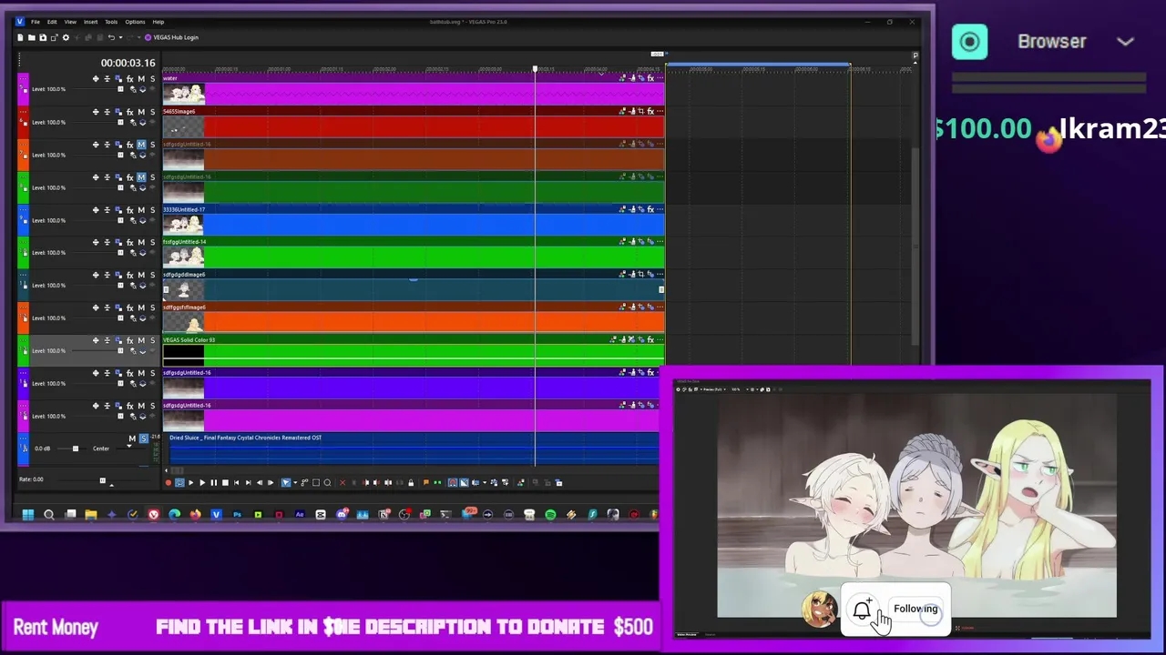1166x655 pixels.
Task: Expand Normal Edit tool dropdown arrow
Action: (295, 482)
